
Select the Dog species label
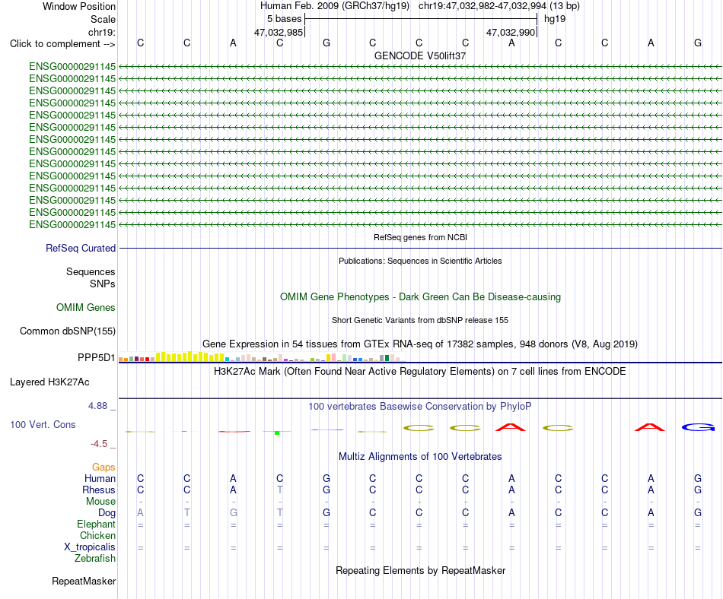click(107, 513)
